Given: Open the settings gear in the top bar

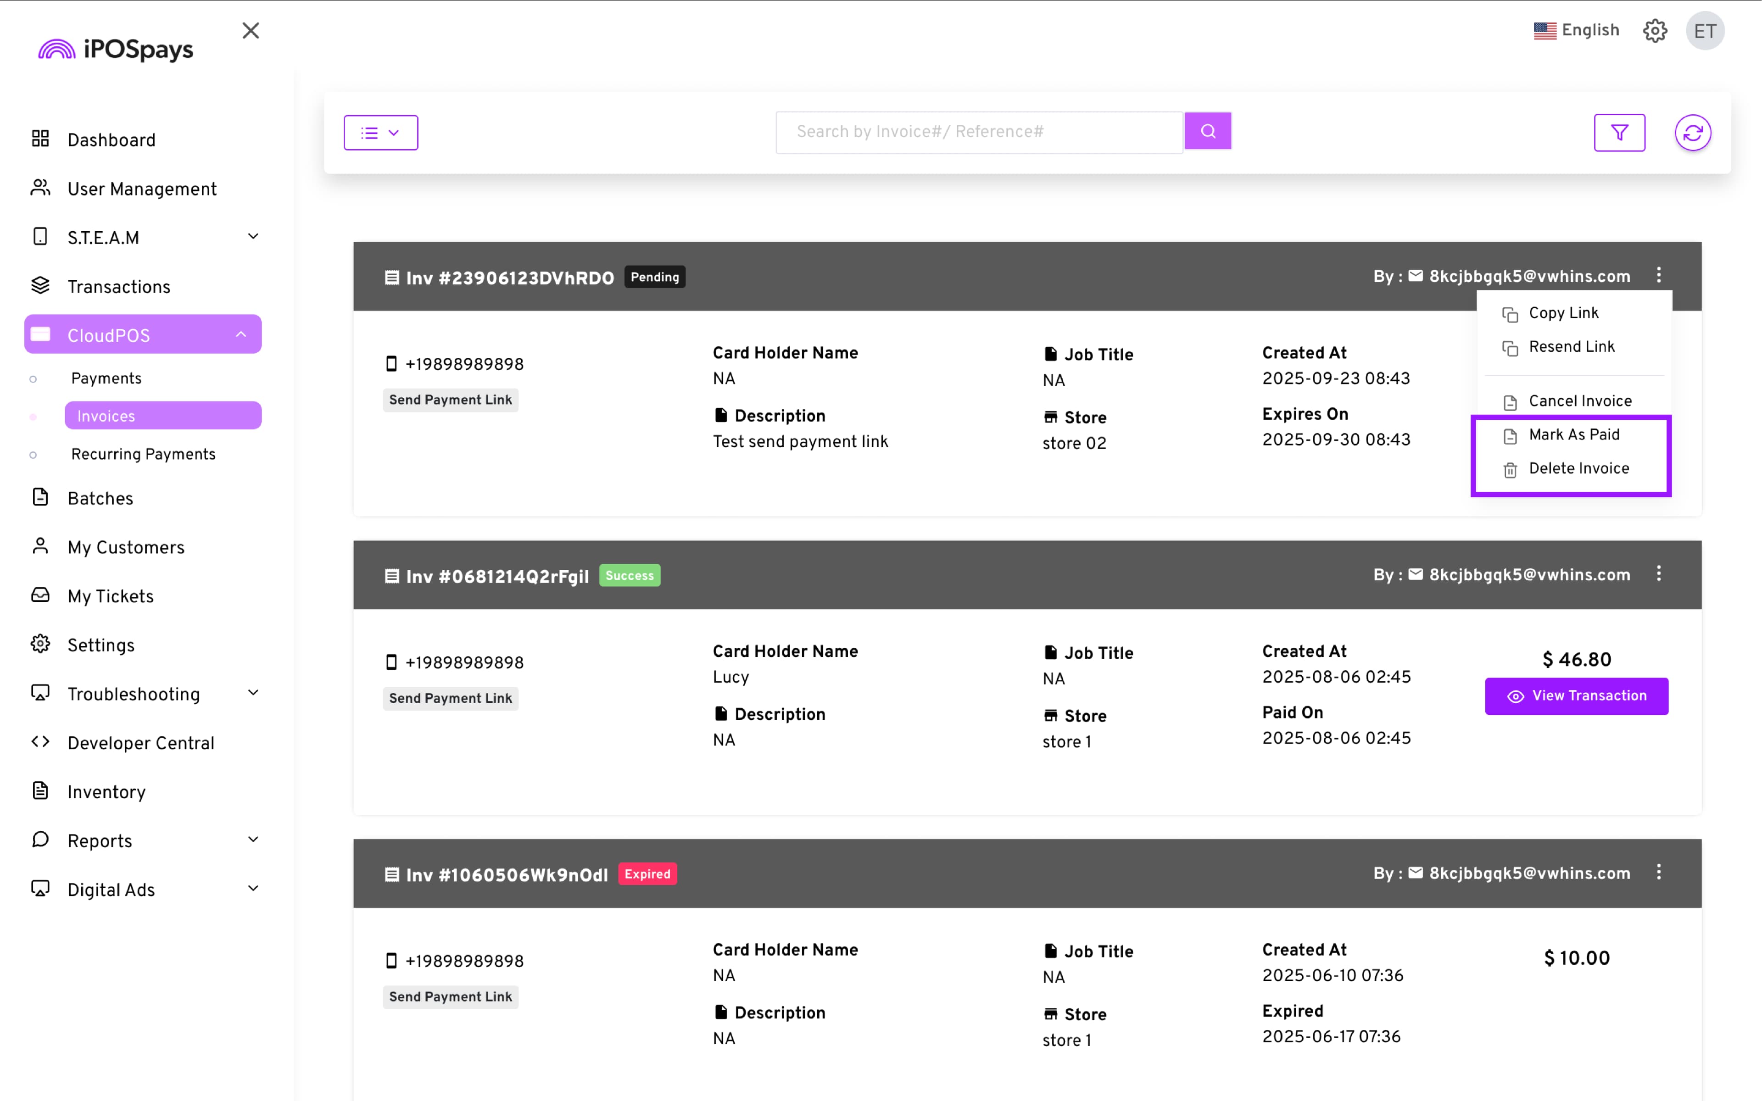Looking at the screenshot, I should [x=1655, y=31].
